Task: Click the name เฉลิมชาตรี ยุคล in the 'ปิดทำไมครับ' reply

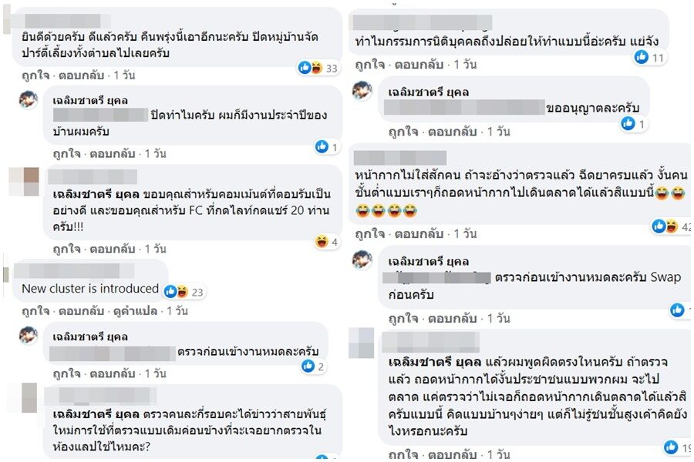Action: point(90,101)
